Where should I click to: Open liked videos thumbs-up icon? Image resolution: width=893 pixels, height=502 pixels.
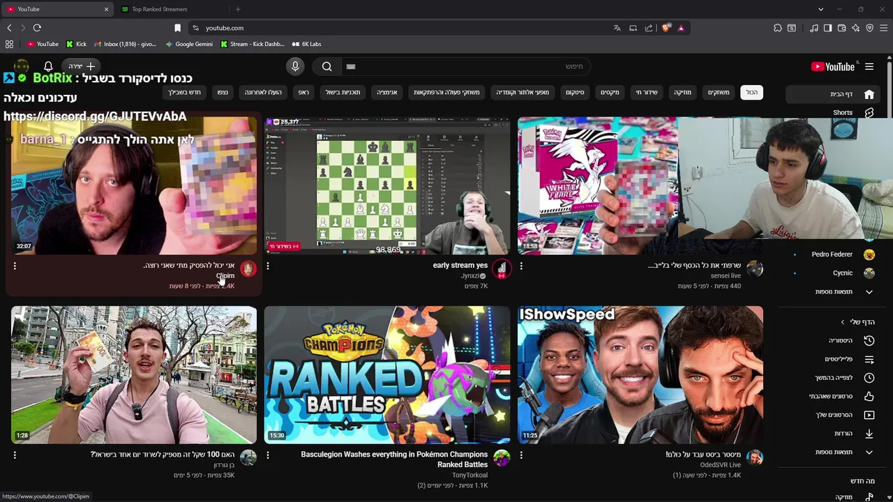[869, 396]
